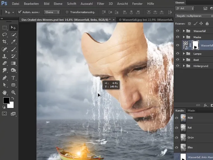Select the Rectangular Marquee tool
Image resolution: width=213 pixels, height=160 pixels.
[x=5, y=28]
